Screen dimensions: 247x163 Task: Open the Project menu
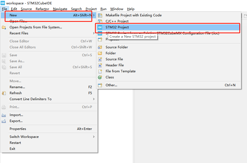click(x=91, y=9)
